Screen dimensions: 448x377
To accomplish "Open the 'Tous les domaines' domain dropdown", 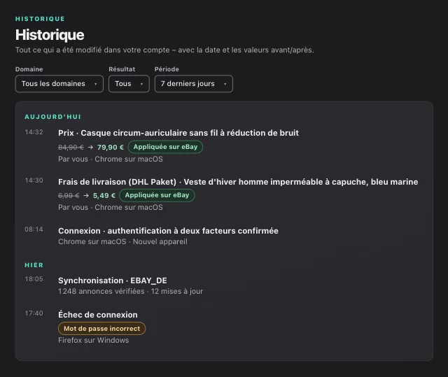I will pyautogui.click(x=59, y=84).
